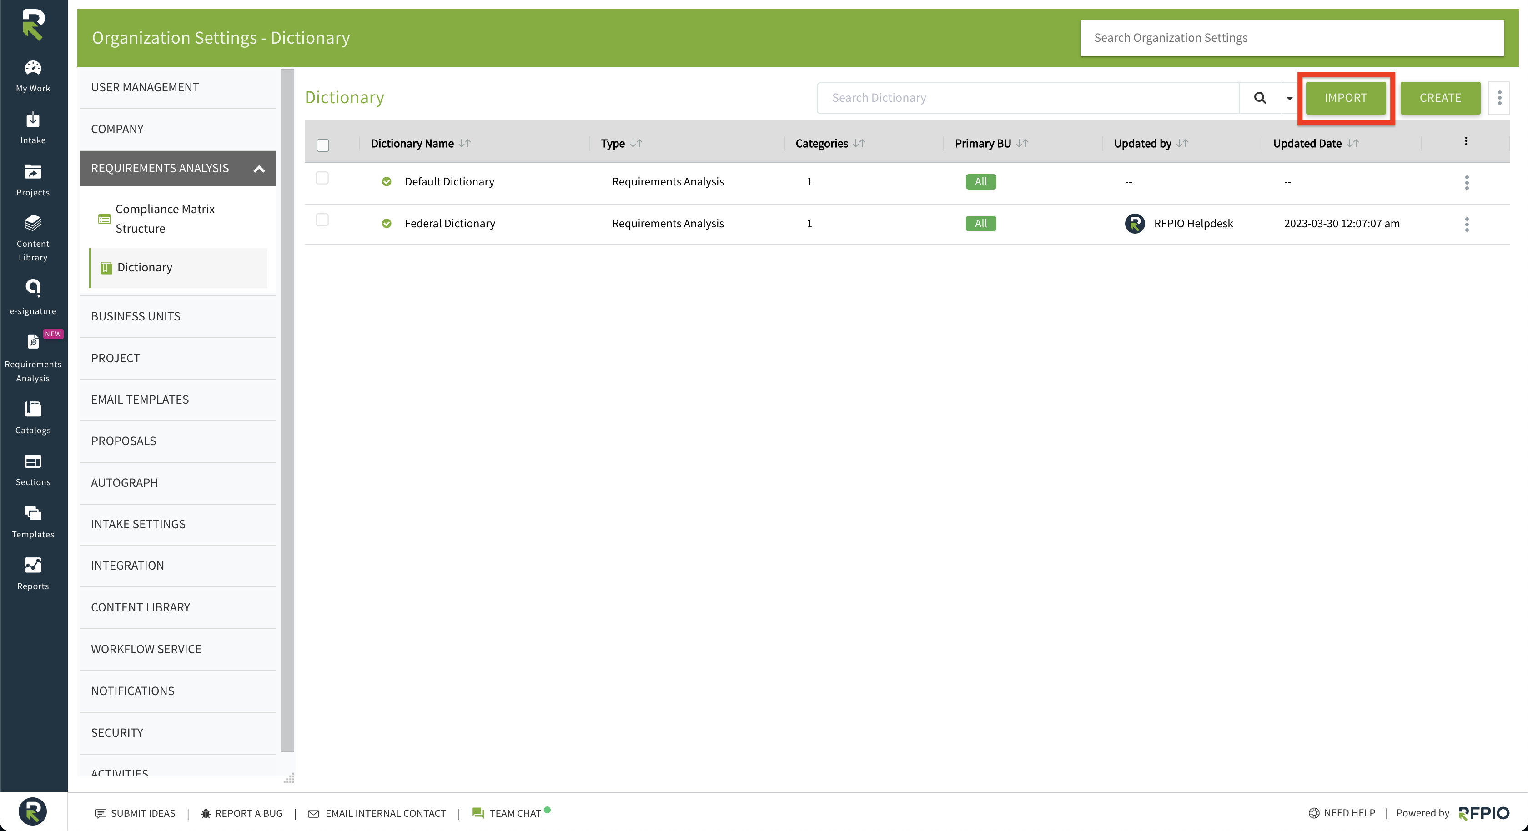Image resolution: width=1528 pixels, height=831 pixels.
Task: Click REPORT A BUG footer link
Action: (242, 813)
